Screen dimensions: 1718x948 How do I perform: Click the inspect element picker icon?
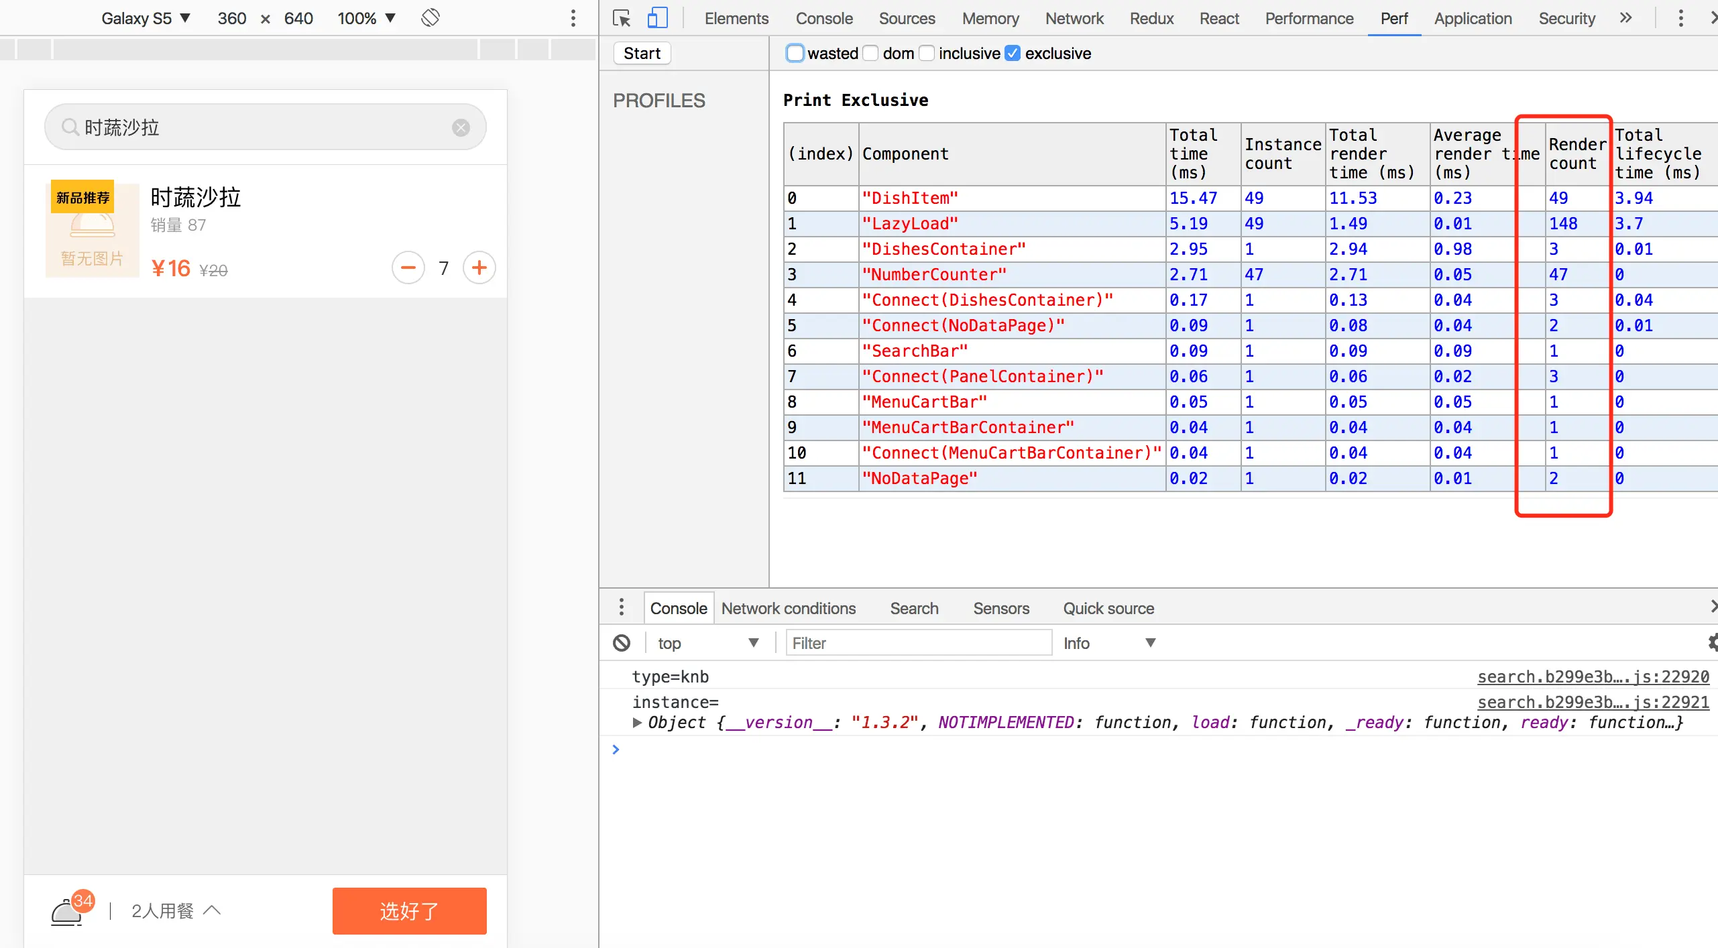[x=621, y=18]
